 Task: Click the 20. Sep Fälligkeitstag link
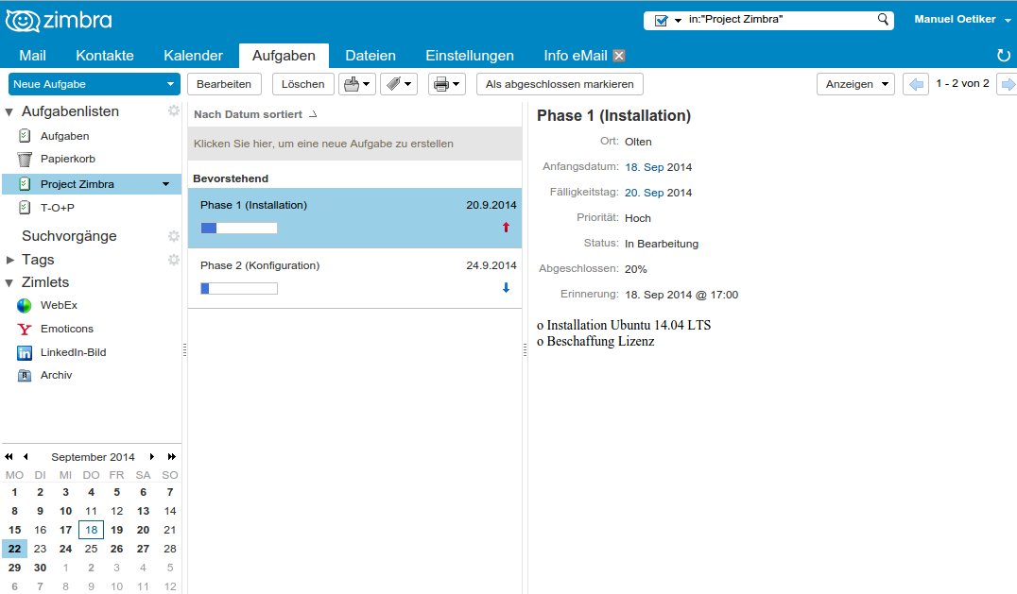644,193
